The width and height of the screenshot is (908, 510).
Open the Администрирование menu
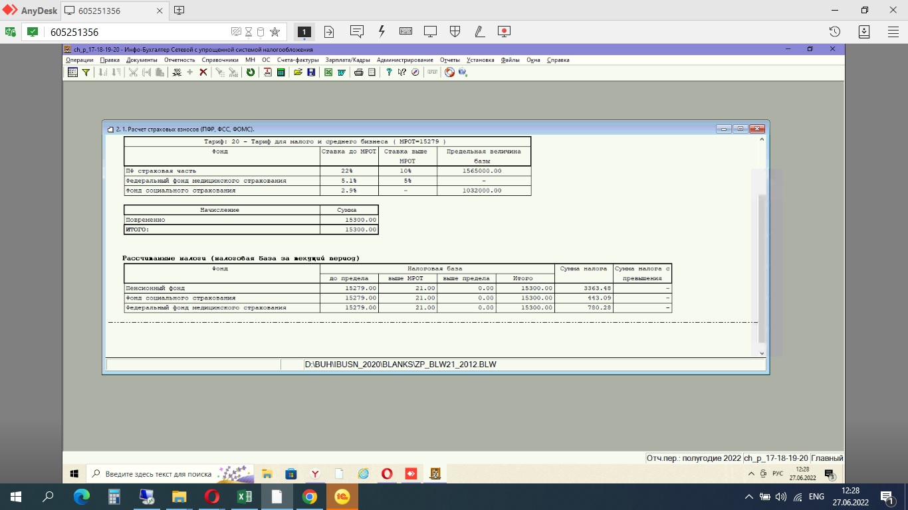pos(405,60)
